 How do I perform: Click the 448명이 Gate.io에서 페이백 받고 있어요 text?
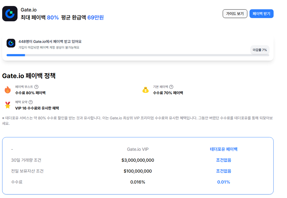click(x=50, y=42)
